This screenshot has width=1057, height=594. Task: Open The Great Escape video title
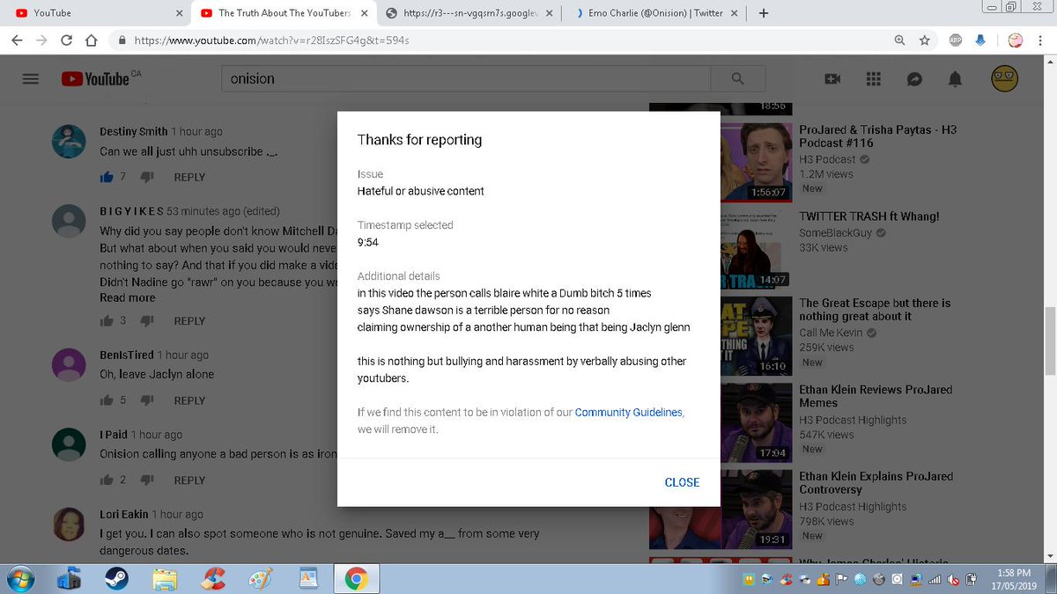point(875,309)
